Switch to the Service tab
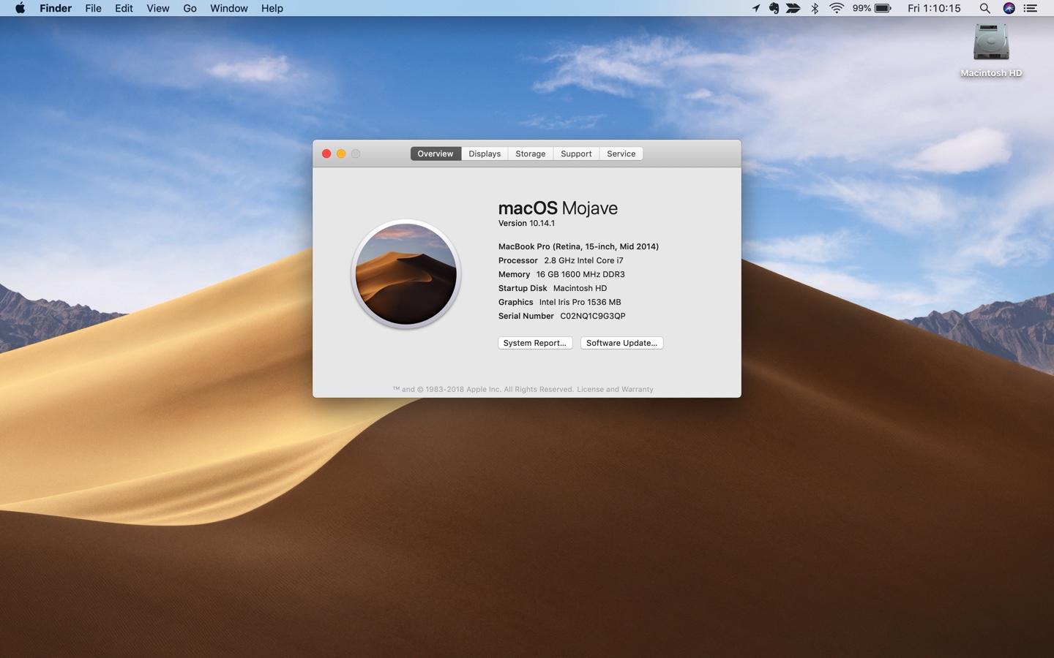Viewport: 1054px width, 658px height. tap(621, 154)
